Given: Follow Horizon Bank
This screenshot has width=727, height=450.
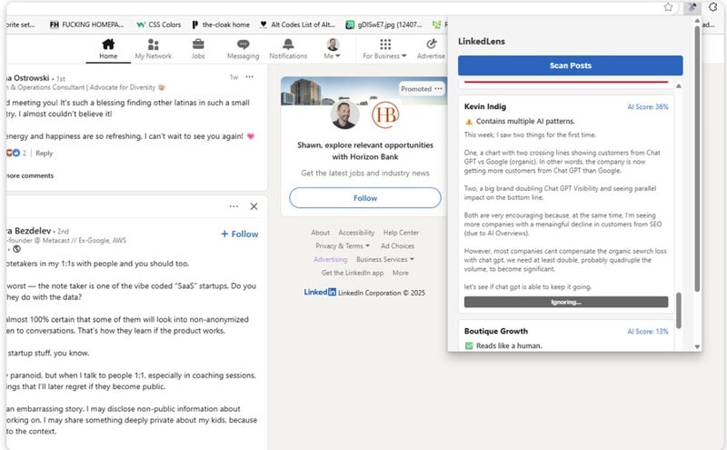Looking at the screenshot, I should coord(365,198).
